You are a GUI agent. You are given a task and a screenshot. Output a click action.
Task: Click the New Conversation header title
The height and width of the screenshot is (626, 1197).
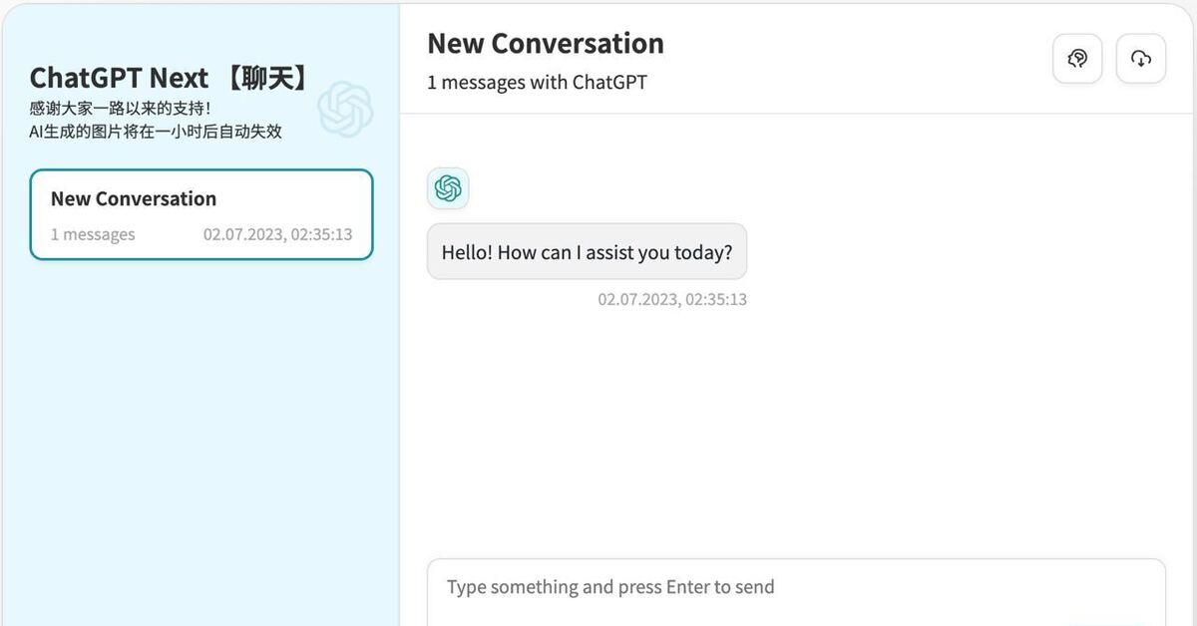(x=546, y=44)
